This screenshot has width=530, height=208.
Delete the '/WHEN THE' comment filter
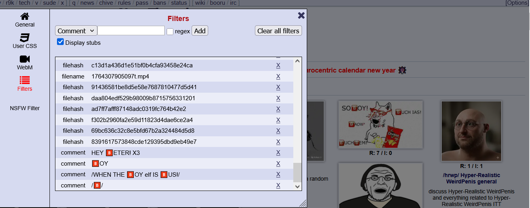coord(278,175)
